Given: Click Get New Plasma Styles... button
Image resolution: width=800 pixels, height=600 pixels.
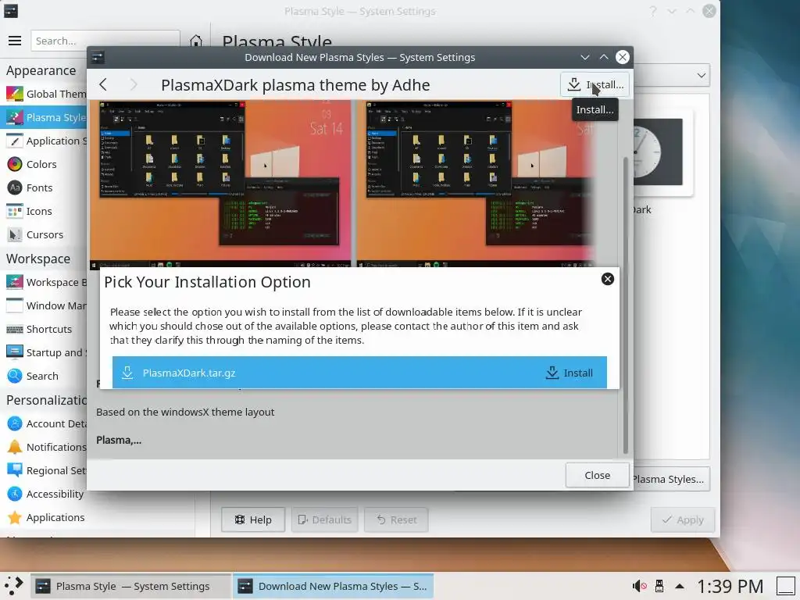Looking at the screenshot, I should [x=670, y=479].
